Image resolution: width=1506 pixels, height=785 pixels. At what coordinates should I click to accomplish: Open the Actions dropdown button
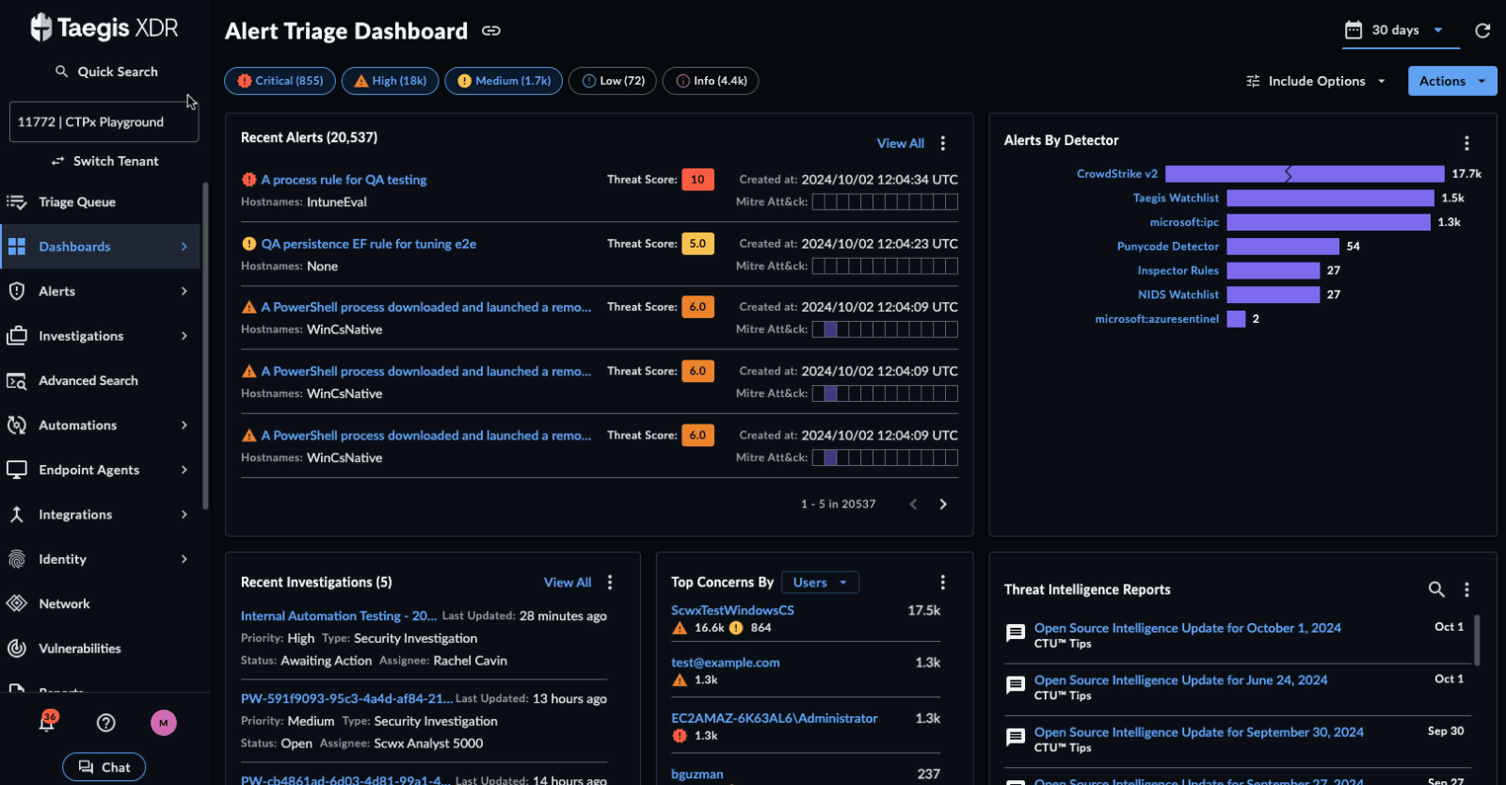point(1452,81)
